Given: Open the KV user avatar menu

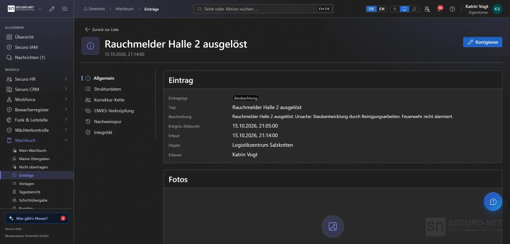Looking at the screenshot, I should [497, 9].
